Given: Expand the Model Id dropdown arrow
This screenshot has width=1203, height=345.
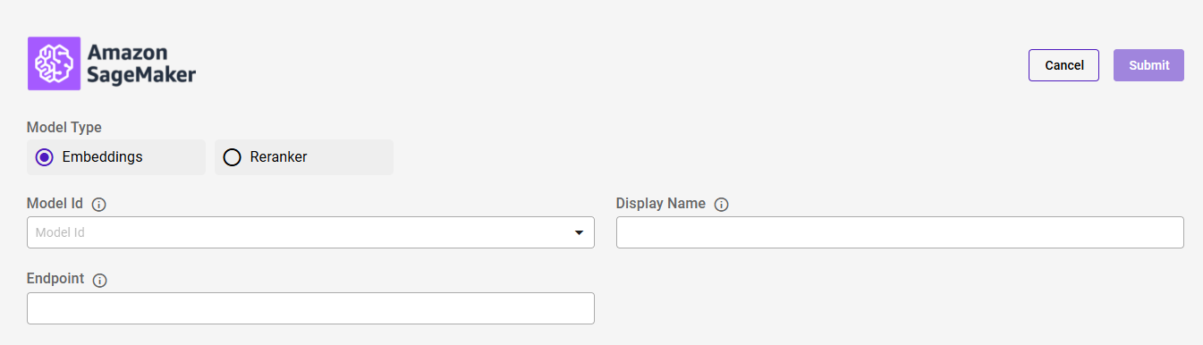Looking at the screenshot, I should coord(578,233).
